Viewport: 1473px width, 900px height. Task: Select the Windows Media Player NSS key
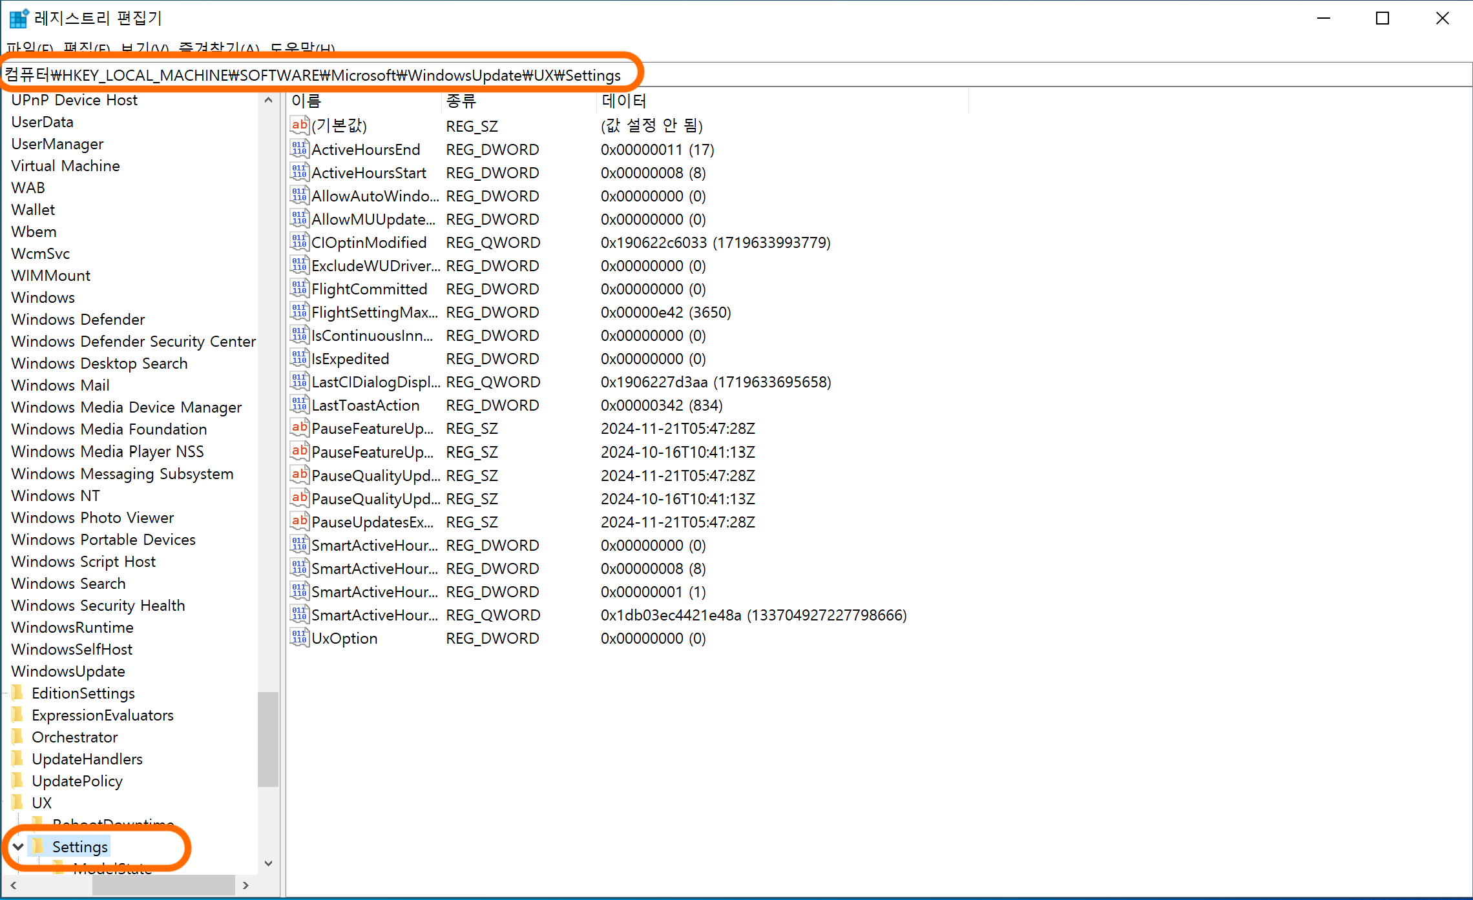(x=107, y=451)
